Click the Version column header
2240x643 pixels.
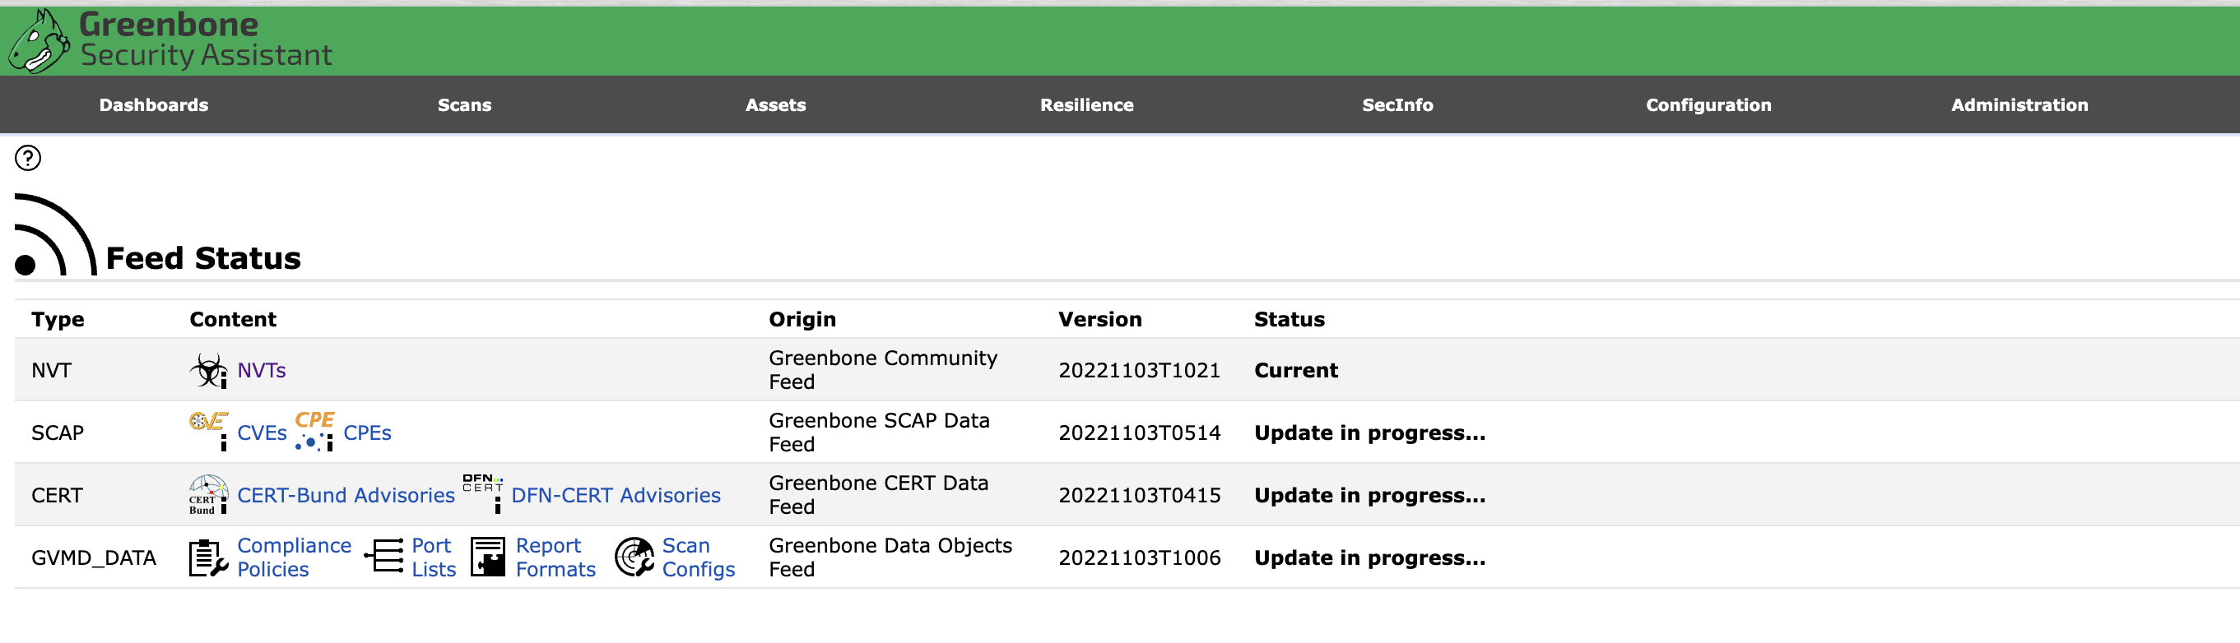pos(1100,320)
